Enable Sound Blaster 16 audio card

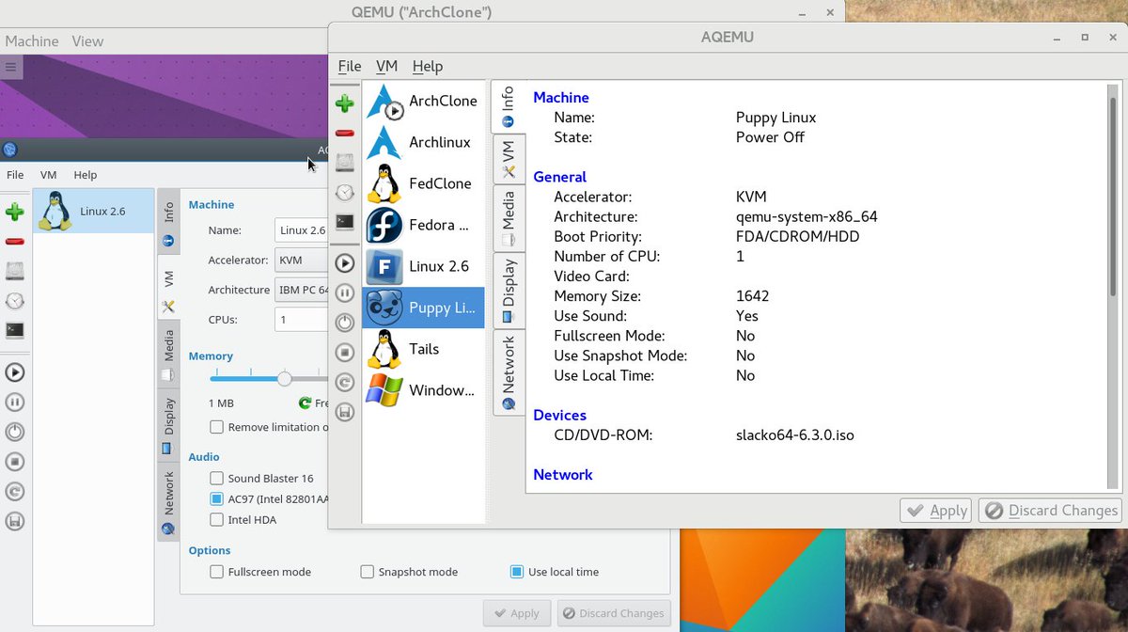pyautogui.click(x=217, y=478)
